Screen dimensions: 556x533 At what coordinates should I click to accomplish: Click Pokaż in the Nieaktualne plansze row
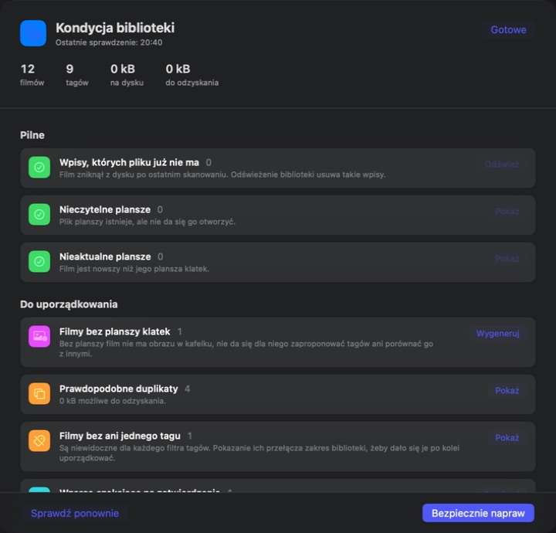pos(507,259)
